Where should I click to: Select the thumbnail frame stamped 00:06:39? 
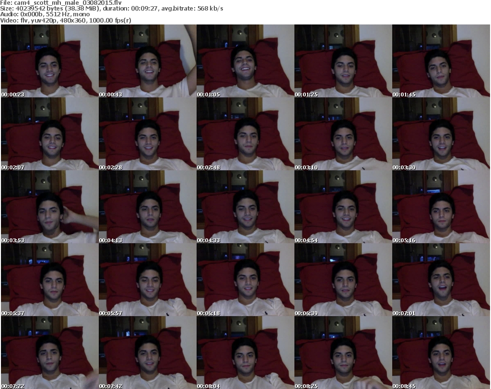coord(343,280)
